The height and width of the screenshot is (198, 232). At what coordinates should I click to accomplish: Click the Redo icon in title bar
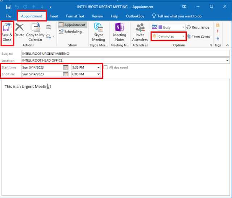[x=25, y=7]
